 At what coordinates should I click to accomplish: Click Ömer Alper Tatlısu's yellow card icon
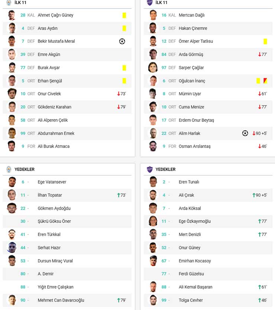(265, 41)
